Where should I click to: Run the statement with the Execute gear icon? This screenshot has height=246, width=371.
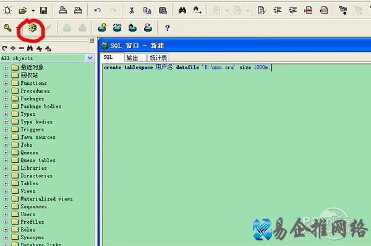tap(32, 28)
